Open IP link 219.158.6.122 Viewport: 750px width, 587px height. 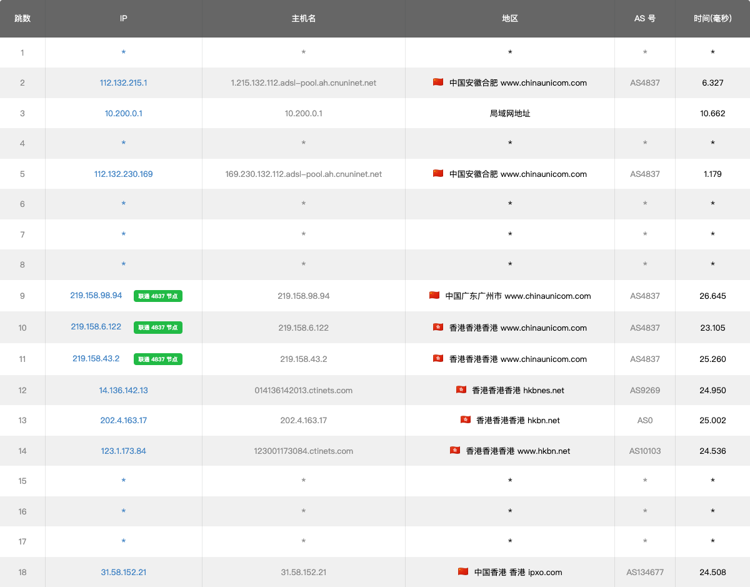pos(96,327)
